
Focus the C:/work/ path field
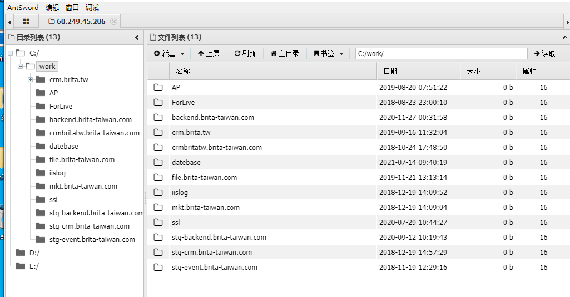click(442, 53)
